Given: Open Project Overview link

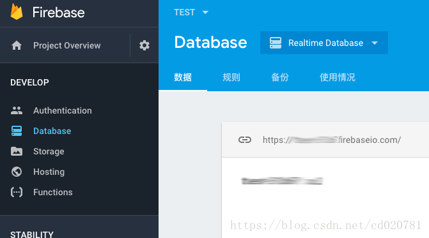Looking at the screenshot, I should point(66,45).
